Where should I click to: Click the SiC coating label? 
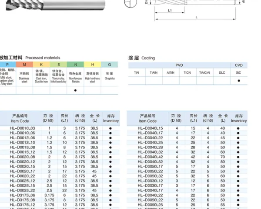click(238, 72)
